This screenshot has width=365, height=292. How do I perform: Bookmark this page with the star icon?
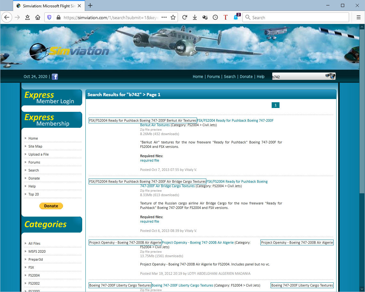[173, 18]
